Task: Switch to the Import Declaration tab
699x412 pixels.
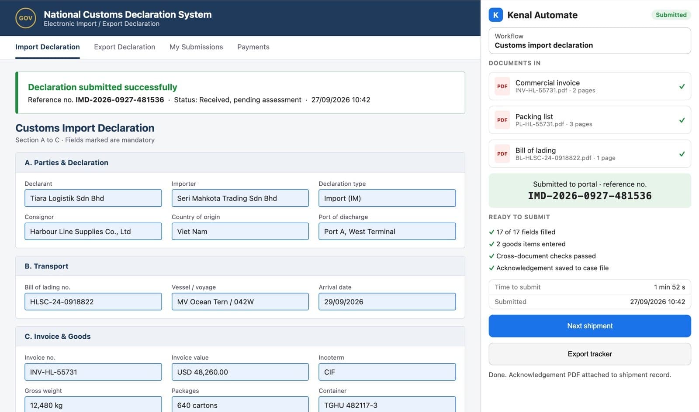Action: click(x=48, y=47)
